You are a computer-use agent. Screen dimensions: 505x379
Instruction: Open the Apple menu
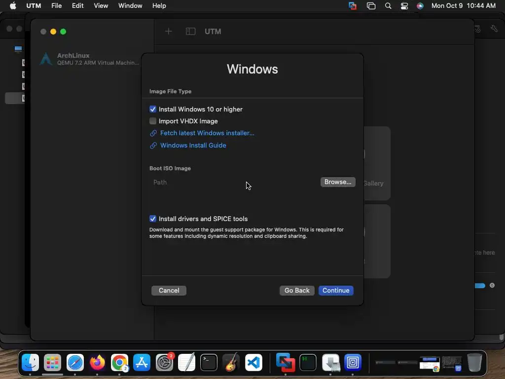pos(13,6)
